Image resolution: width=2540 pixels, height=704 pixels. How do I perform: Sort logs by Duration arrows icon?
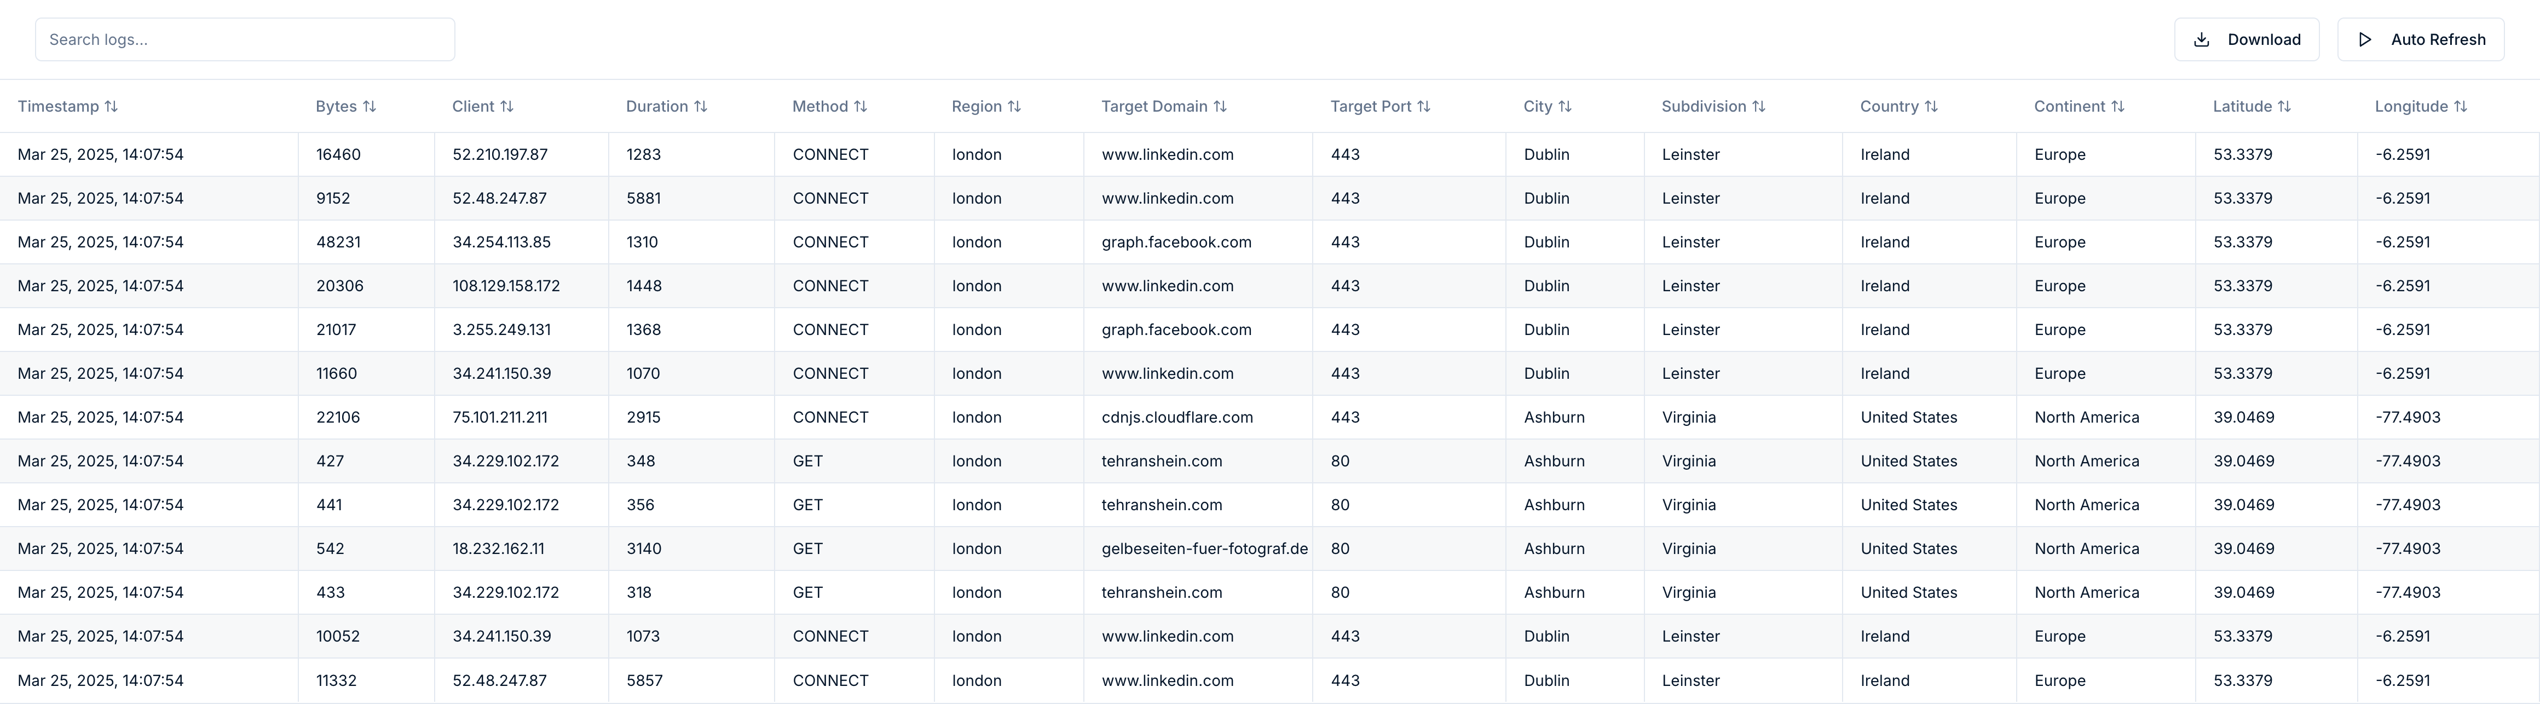click(x=701, y=107)
